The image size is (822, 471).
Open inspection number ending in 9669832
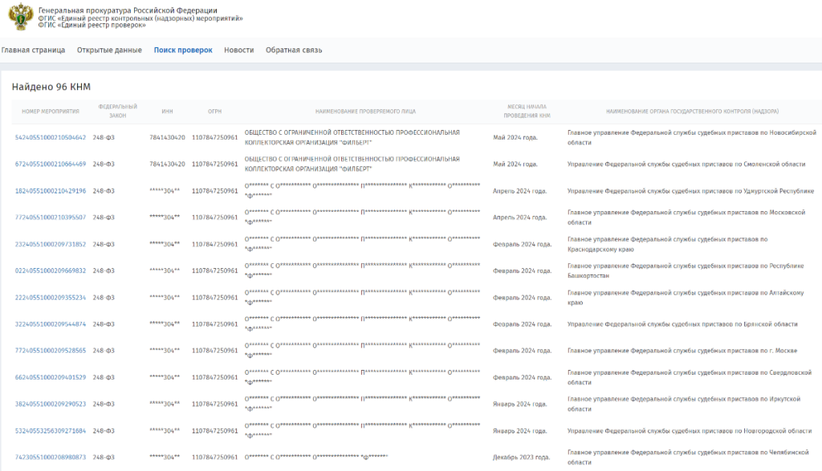pos(51,270)
